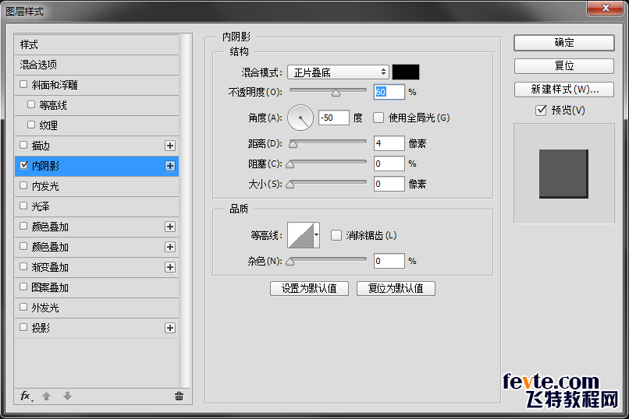Screen dimensions: 629x419
Task: Select the 光泽 row in the styles list
Action: coord(97,206)
